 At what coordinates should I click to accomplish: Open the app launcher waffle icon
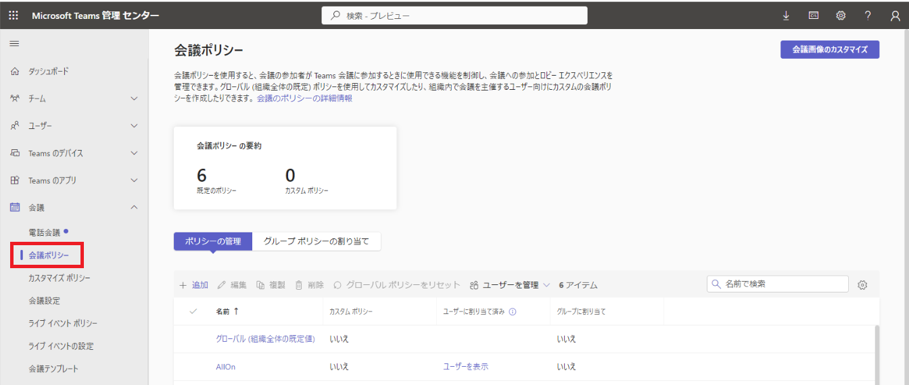click(14, 16)
